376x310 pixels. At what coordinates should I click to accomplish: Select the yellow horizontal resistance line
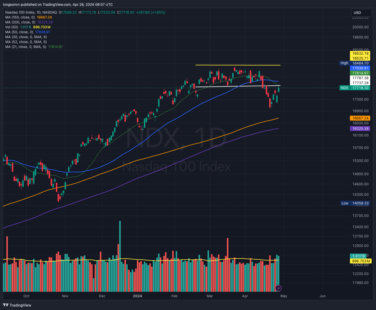tap(238, 65)
